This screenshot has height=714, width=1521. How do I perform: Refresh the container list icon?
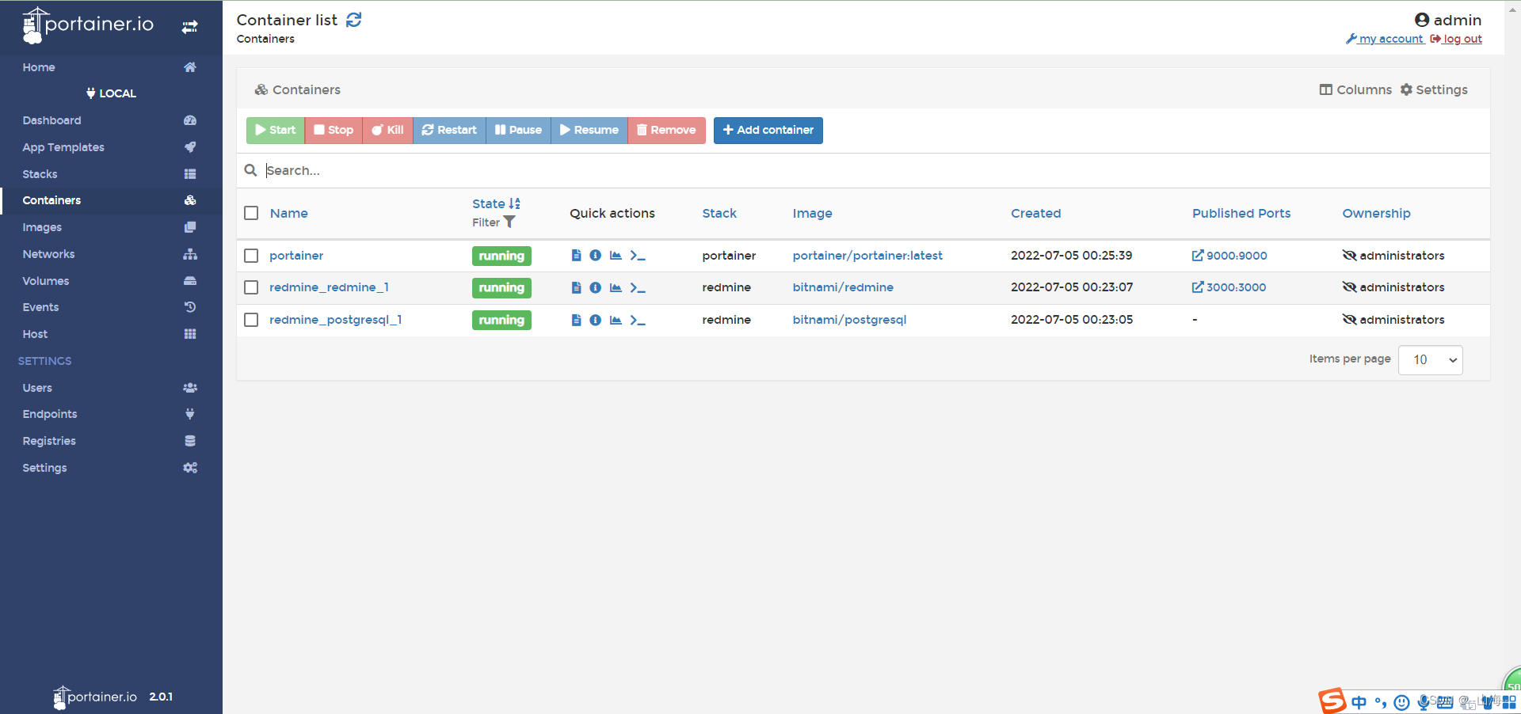[x=354, y=20]
